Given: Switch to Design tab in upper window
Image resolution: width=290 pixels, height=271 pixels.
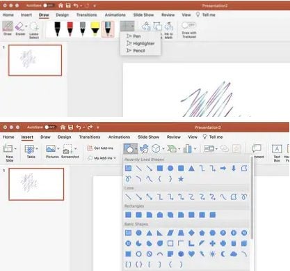Looking at the screenshot, I should tap(63, 15).
